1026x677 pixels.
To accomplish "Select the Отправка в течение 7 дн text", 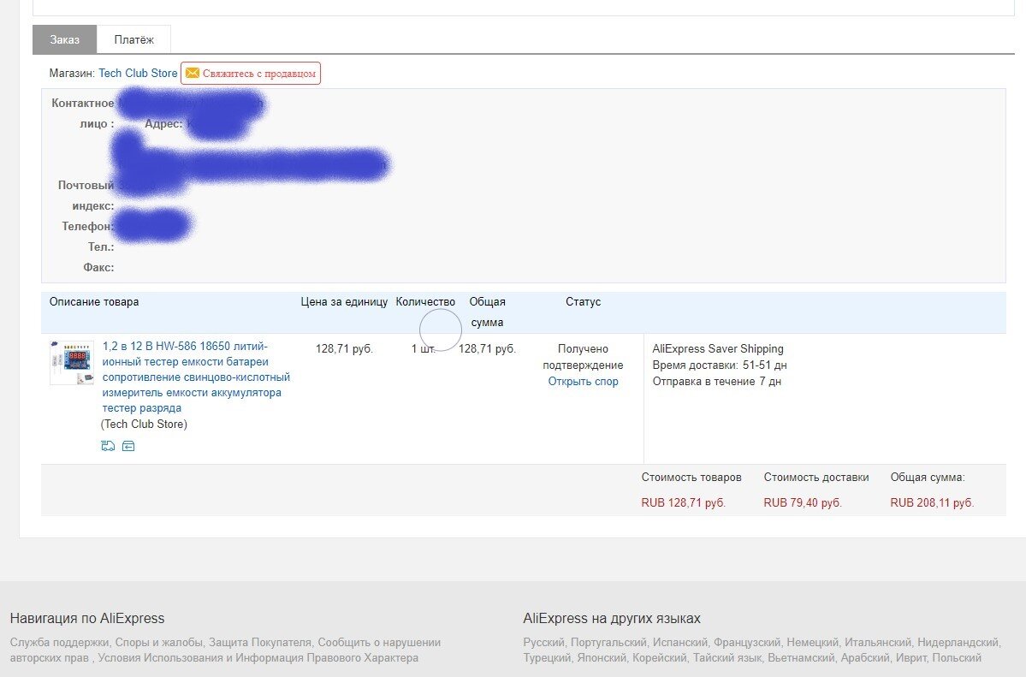I will click(x=716, y=382).
